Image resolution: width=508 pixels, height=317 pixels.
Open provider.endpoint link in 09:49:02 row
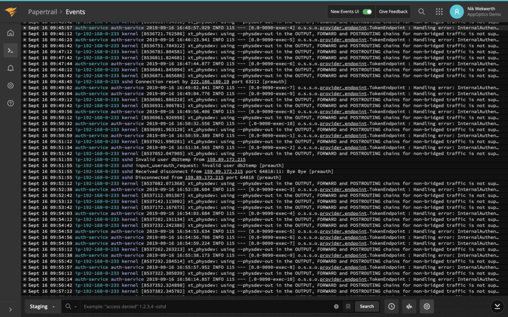(343, 88)
